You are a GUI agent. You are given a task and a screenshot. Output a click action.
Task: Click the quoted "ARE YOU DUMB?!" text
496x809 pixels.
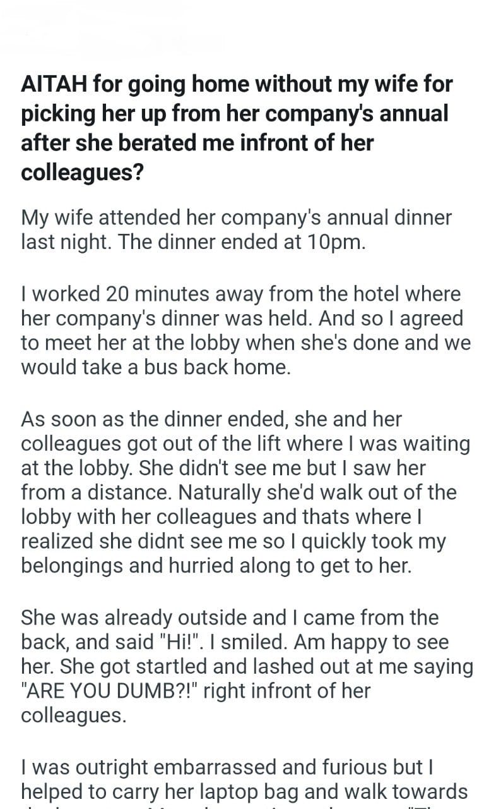(x=109, y=691)
